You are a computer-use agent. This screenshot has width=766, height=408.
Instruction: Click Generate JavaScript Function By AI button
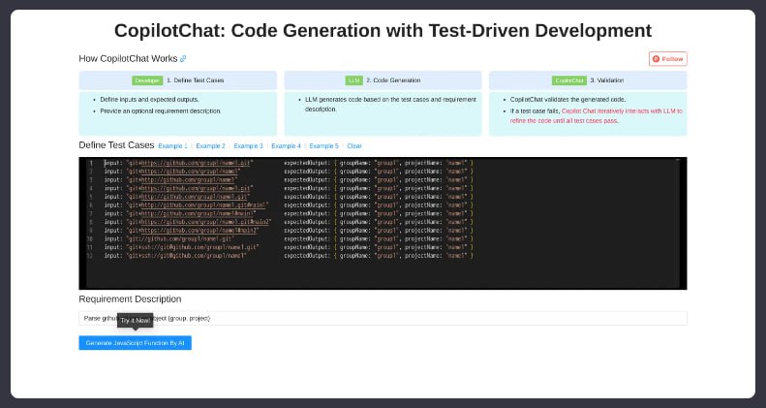tap(136, 343)
